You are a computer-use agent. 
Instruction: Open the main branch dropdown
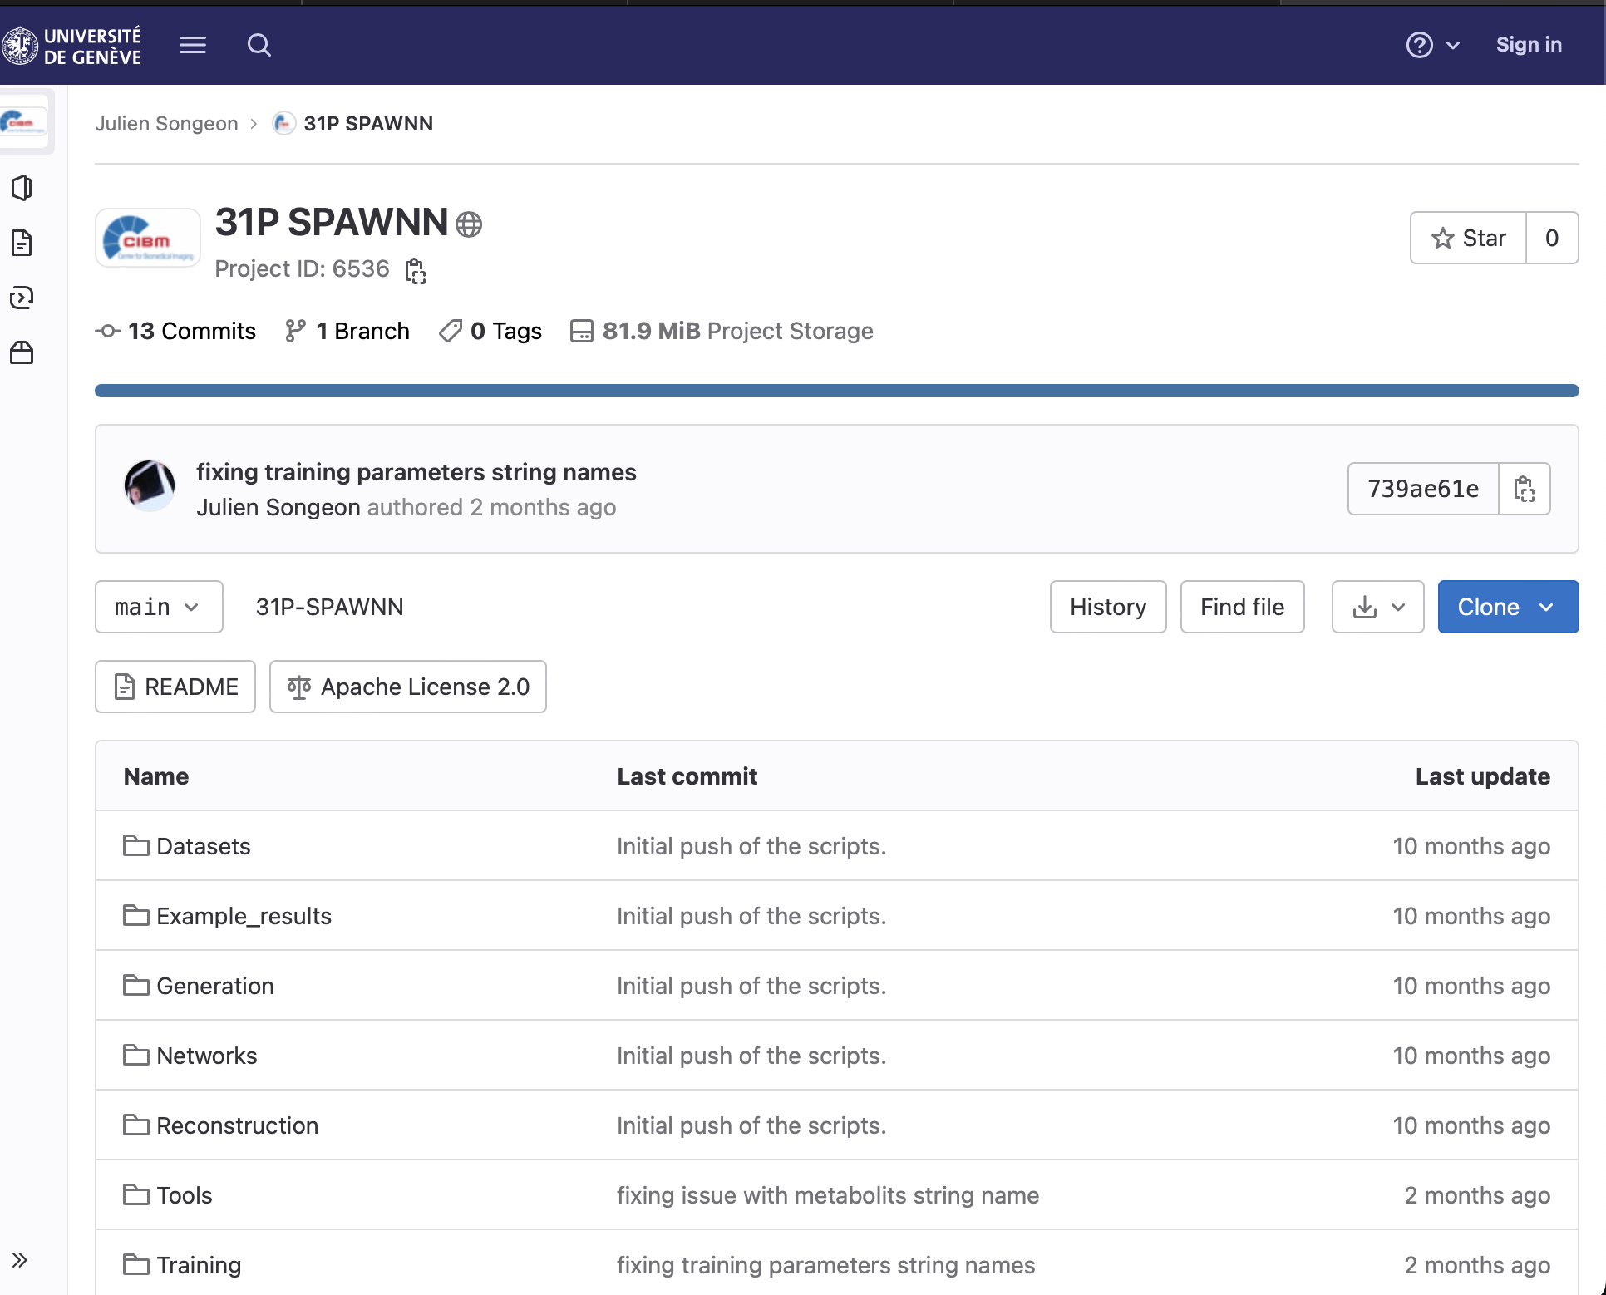pos(158,607)
